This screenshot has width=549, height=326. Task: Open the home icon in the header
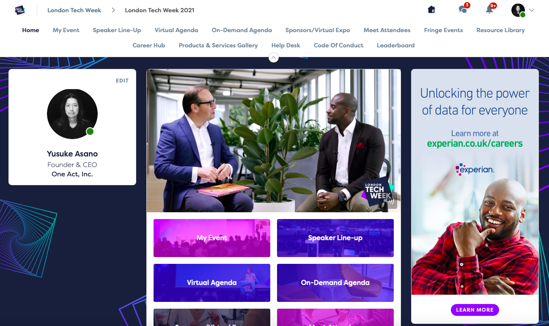pyautogui.click(x=431, y=9)
